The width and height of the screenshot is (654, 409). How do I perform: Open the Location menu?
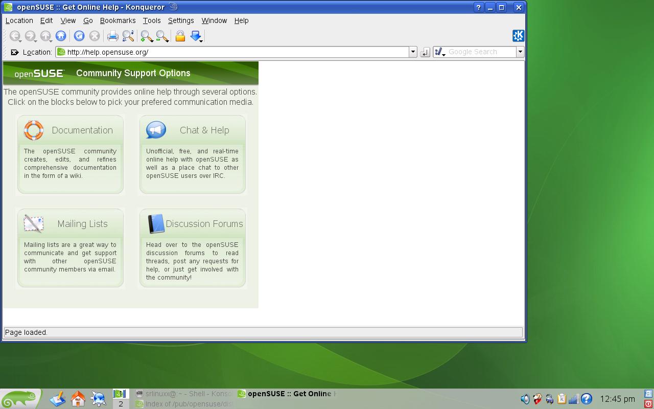(x=19, y=20)
